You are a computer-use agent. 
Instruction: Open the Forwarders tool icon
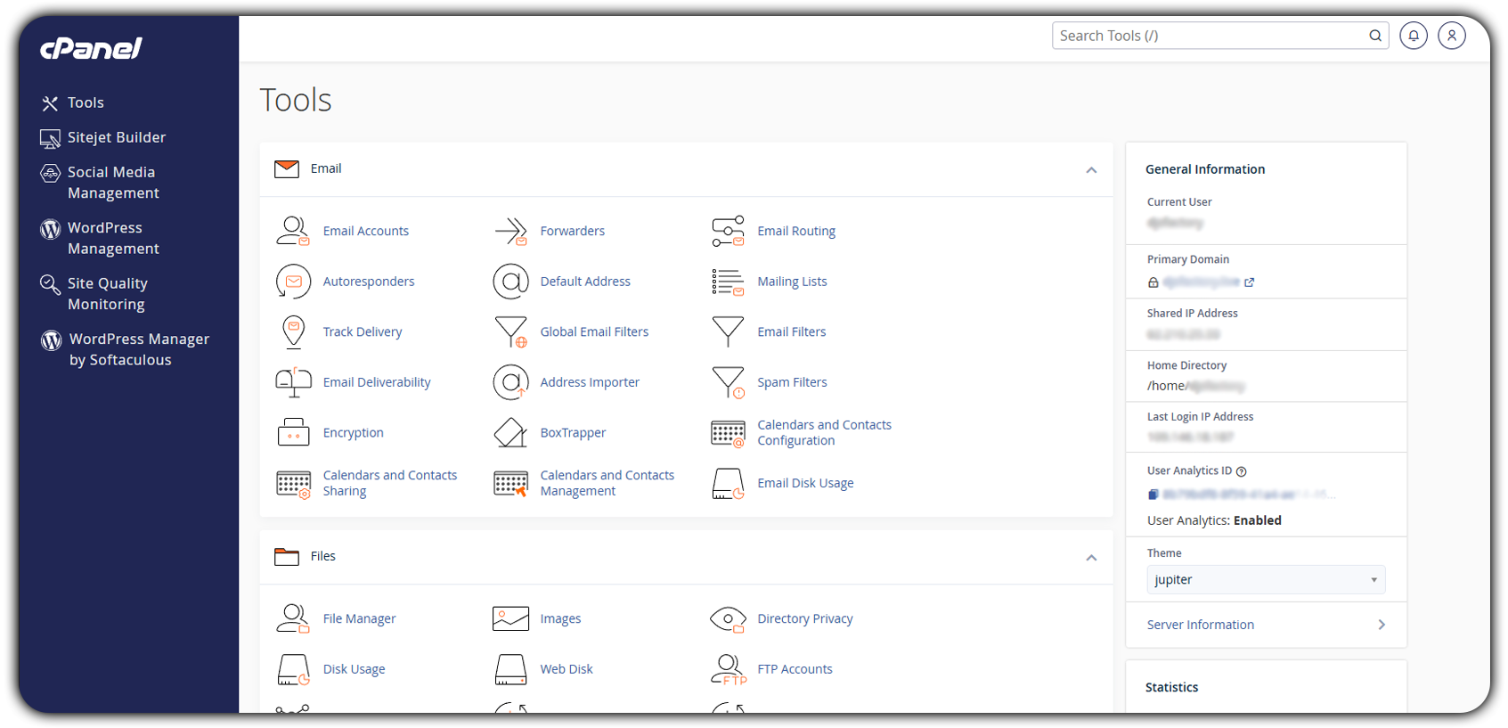[510, 231]
